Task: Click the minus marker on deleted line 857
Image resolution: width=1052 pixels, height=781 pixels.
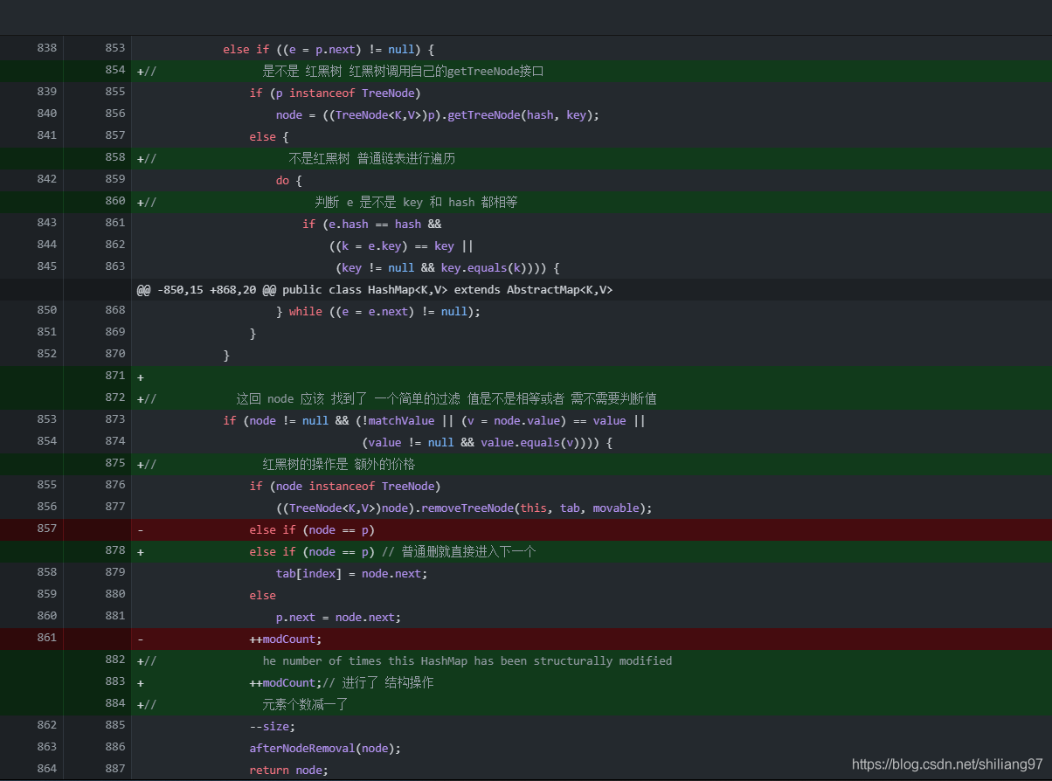Action: [x=141, y=529]
